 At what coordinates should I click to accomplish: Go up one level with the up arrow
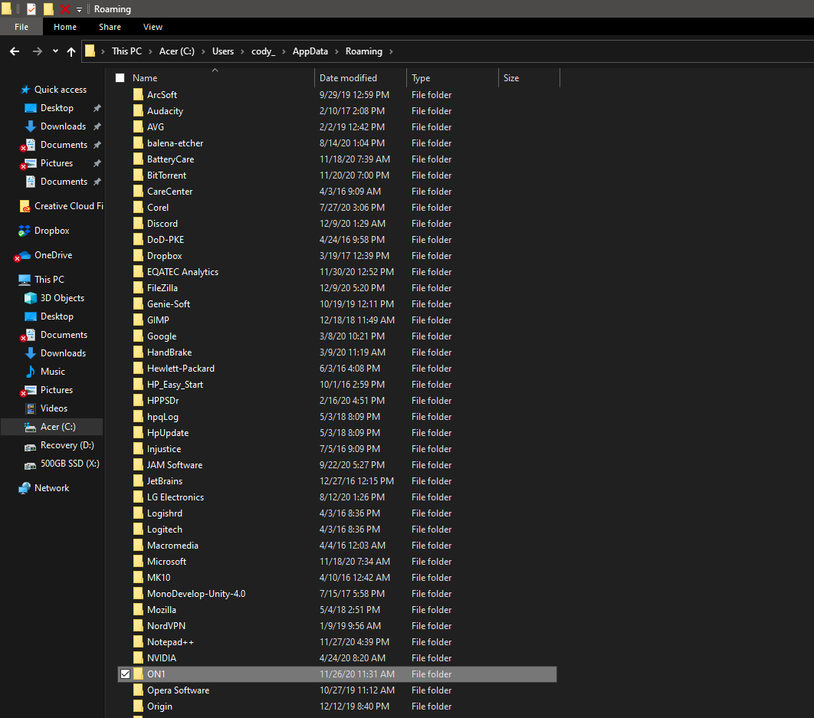71,51
